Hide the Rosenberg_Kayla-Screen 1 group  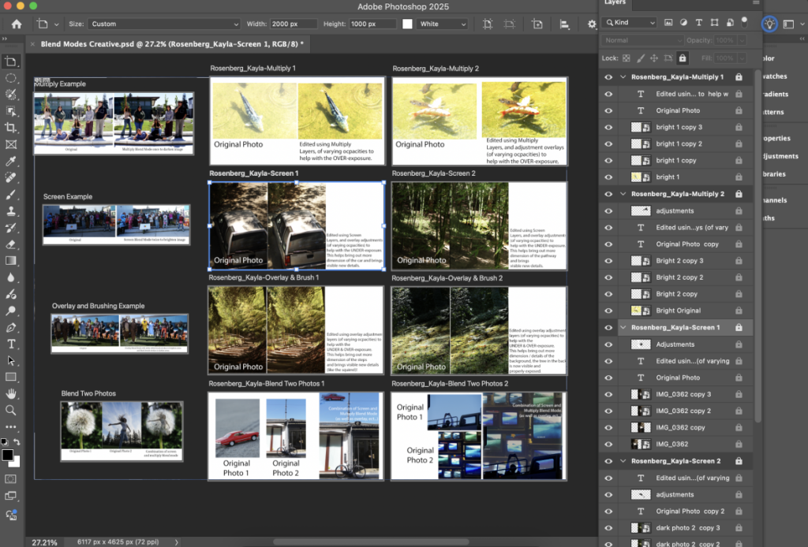tap(608, 327)
